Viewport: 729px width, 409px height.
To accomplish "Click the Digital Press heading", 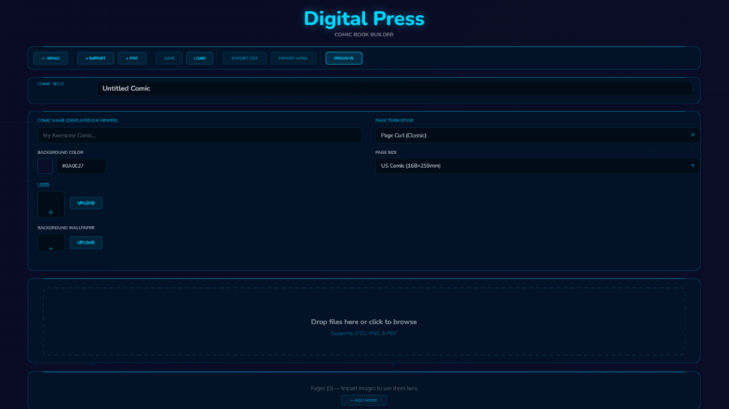I will coord(363,19).
